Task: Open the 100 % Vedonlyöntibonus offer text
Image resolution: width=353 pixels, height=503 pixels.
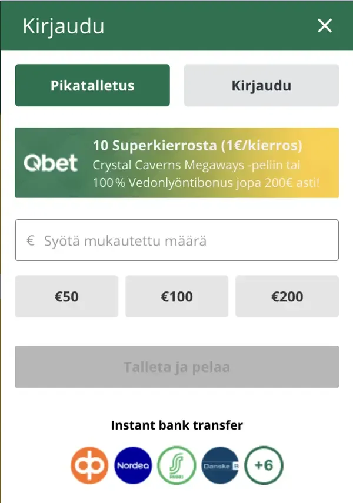Action: pos(206,182)
